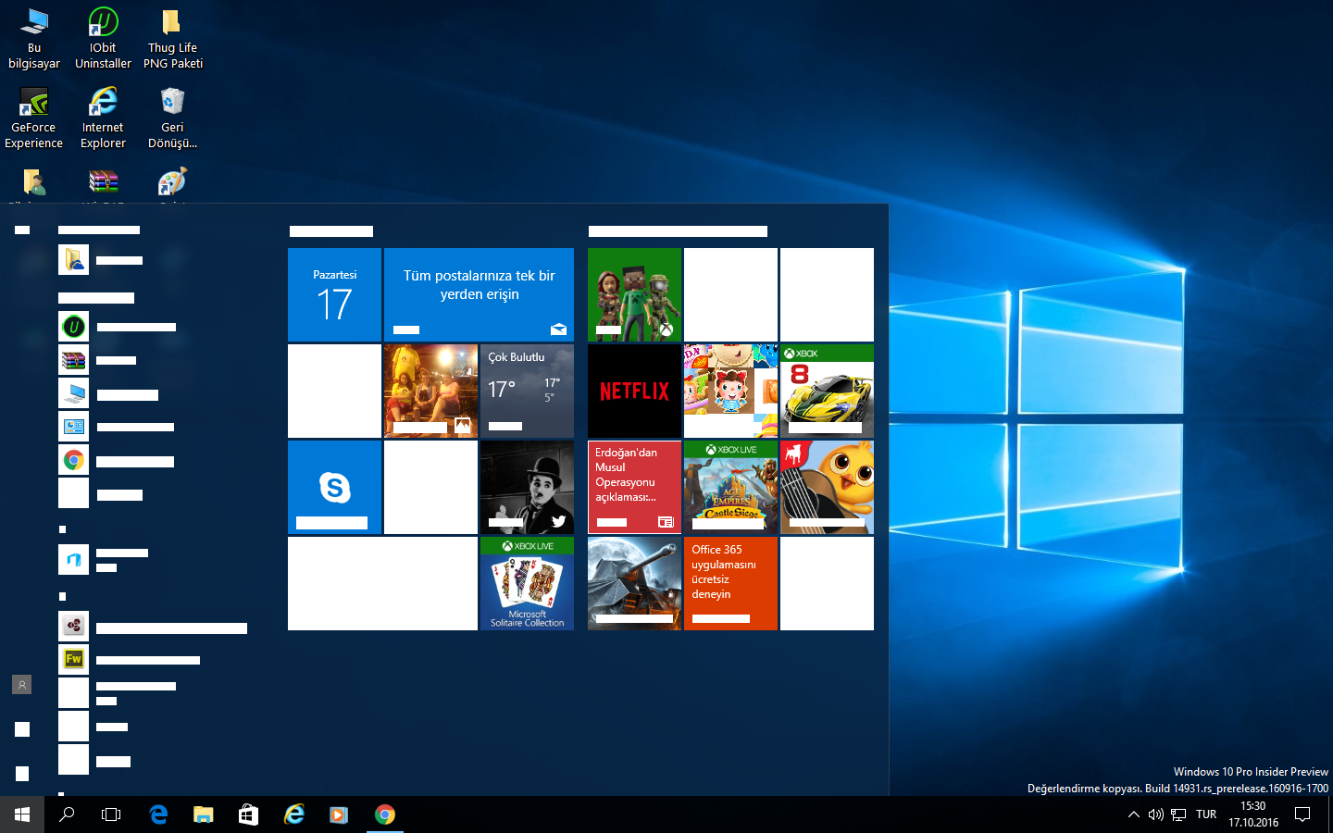1333x833 pixels.
Task: Open taskbar Search magnifier
Action: (x=67, y=814)
